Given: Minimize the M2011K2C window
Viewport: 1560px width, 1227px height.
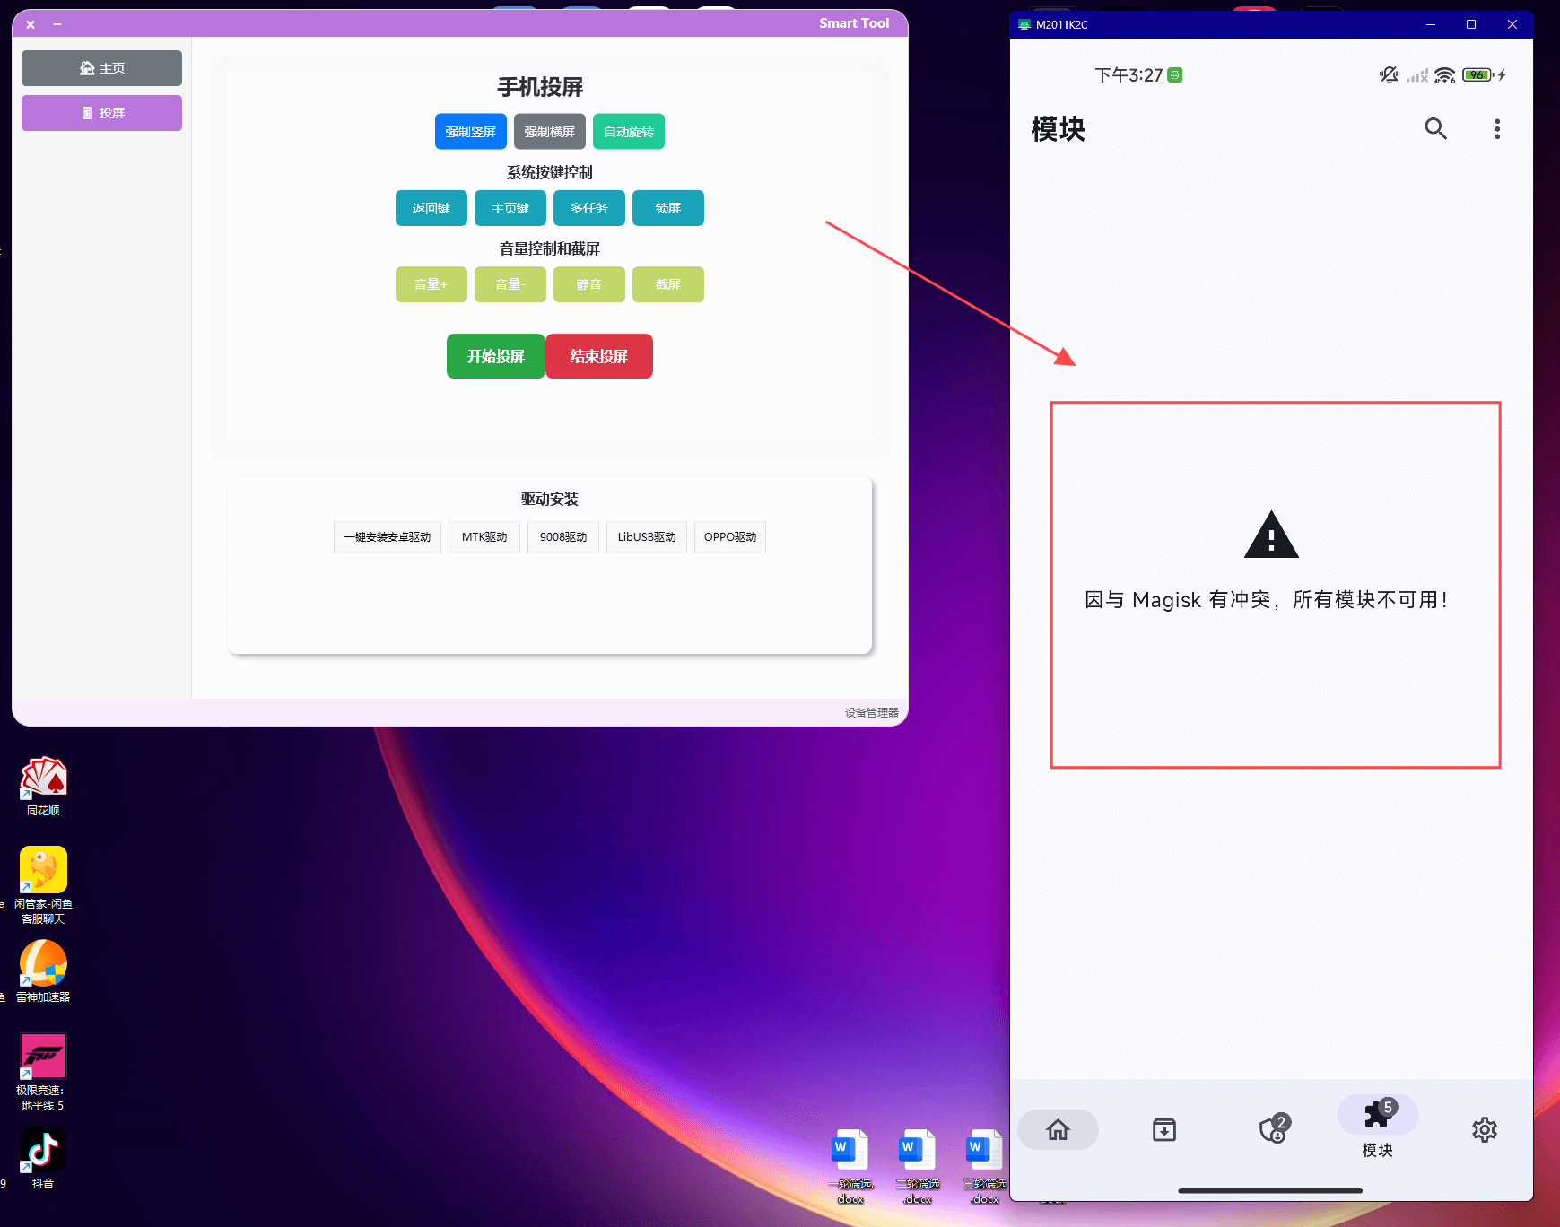Looking at the screenshot, I should pyautogui.click(x=1431, y=24).
